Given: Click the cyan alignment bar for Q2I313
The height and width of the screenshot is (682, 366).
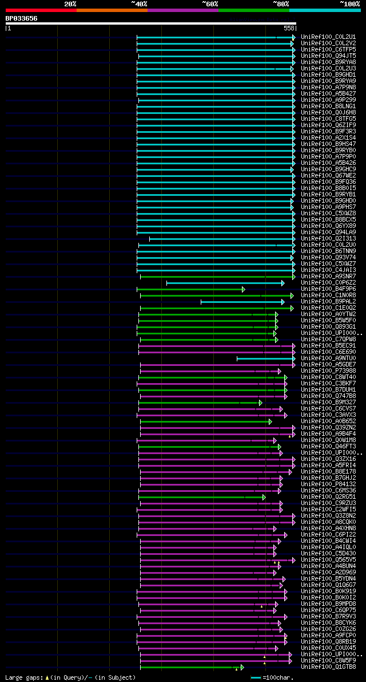Looking at the screenshot, I should [x=222, y=239].
